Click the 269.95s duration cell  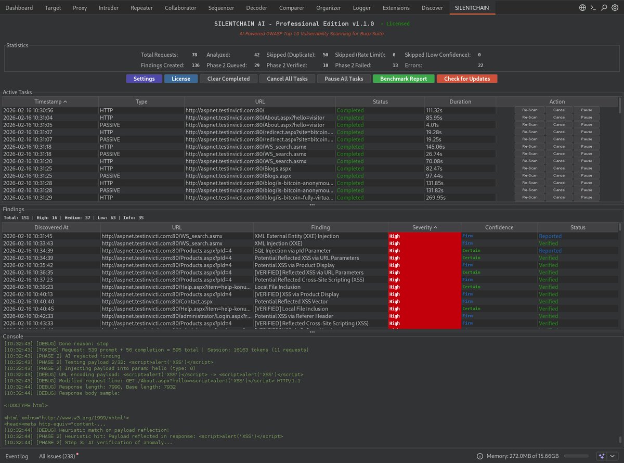tap(460, 198)
